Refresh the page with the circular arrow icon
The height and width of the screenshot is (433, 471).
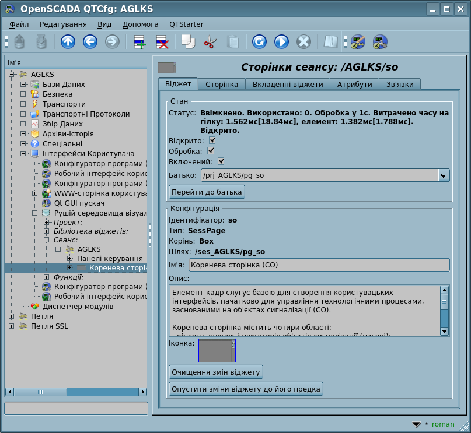pos(259,42)
